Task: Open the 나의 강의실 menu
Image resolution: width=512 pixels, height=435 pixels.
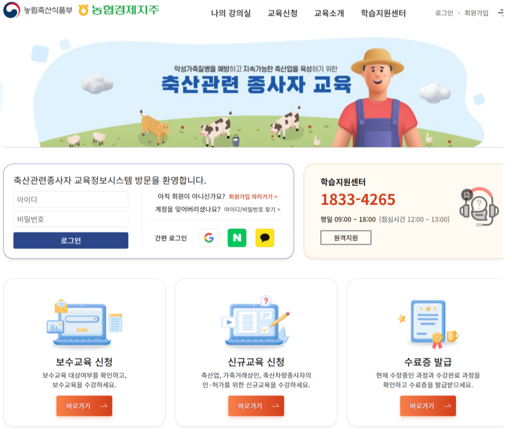Action: 231,13
